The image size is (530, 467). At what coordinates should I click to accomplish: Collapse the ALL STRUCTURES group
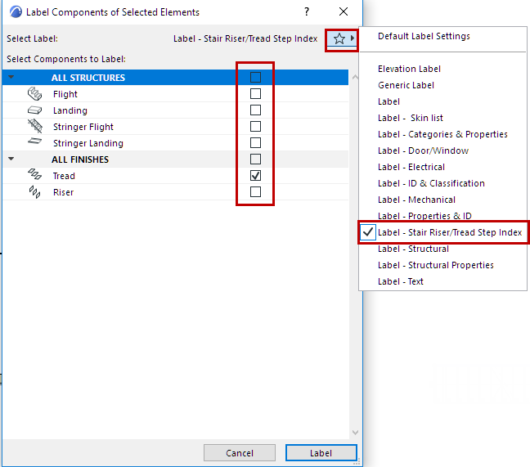[11, 77]
